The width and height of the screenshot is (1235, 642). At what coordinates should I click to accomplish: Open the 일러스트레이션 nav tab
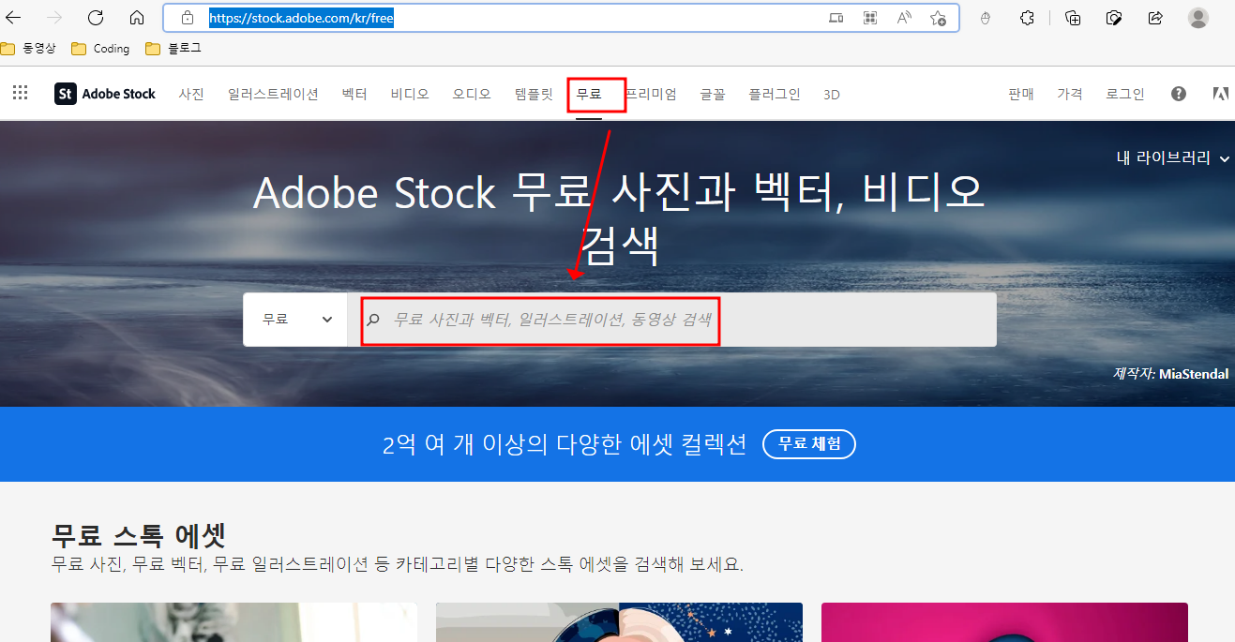(273, 94)
